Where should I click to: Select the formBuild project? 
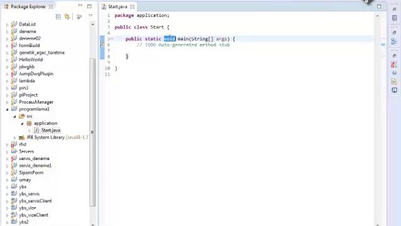pos(29,46)
